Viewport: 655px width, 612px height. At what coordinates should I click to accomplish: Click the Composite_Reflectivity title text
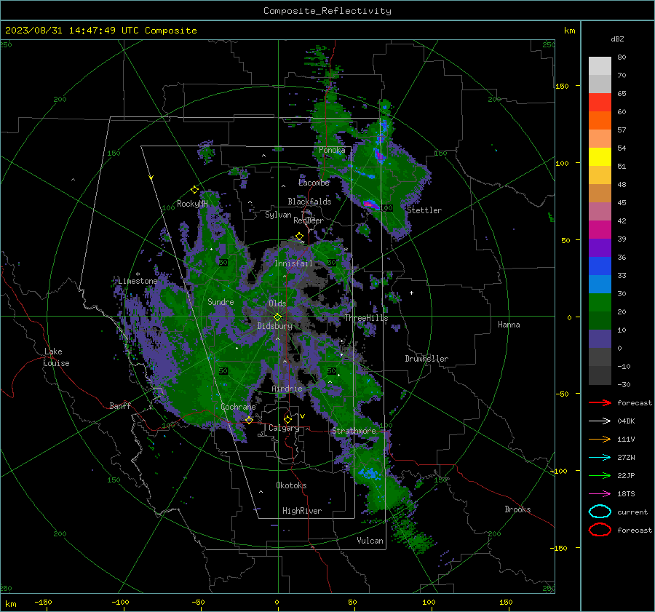(327, 11)
